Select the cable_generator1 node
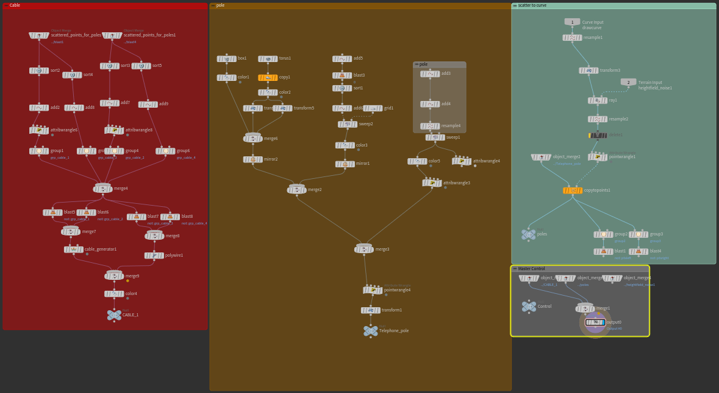This screenshot has height=393, width=719. [x=73, y=249]
